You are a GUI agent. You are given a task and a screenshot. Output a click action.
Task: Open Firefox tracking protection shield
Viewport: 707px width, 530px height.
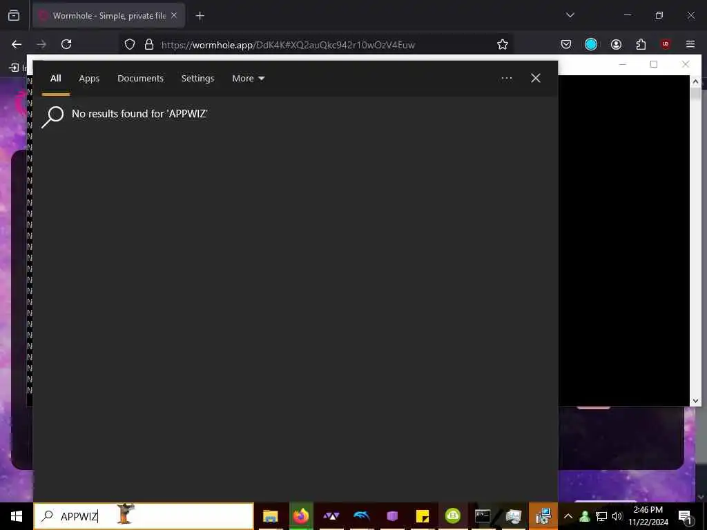point(130,44)
